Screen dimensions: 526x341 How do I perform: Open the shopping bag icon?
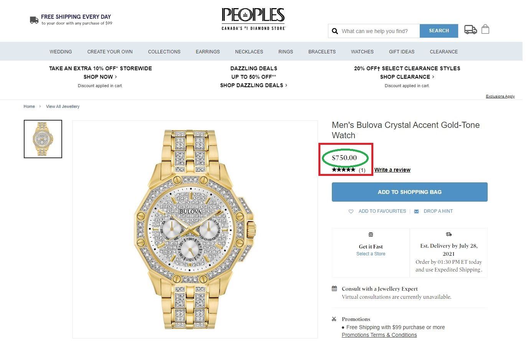click(485, 29)
